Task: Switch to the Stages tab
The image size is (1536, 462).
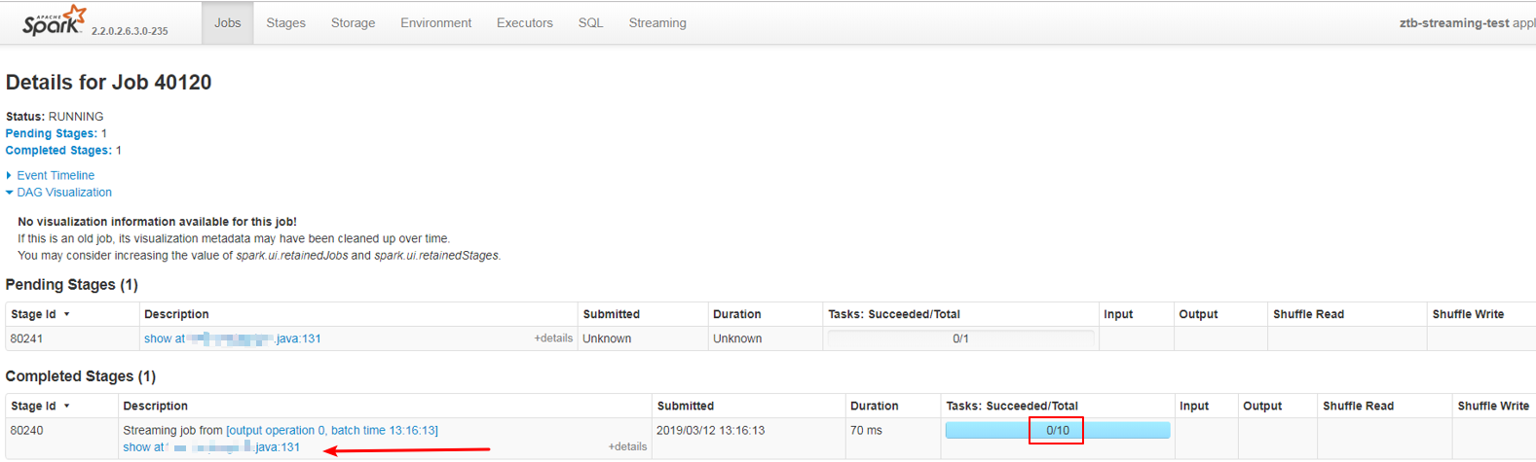Action: (x=285, y=22)
